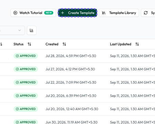This screenshot has width=155, height=124.
Task: Click the Created column header
Action: pos(52,44)
